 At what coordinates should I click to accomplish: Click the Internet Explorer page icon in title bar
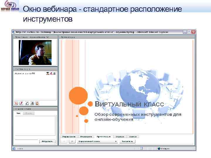tap(14, 32)
